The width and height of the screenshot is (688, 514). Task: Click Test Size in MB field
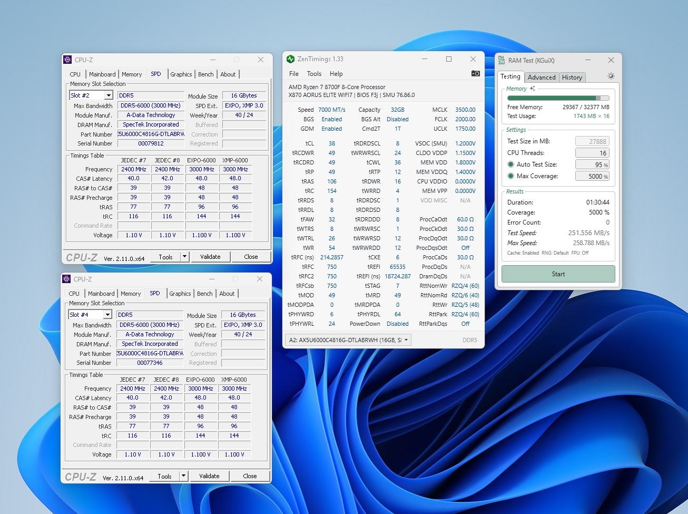point(592,141)
